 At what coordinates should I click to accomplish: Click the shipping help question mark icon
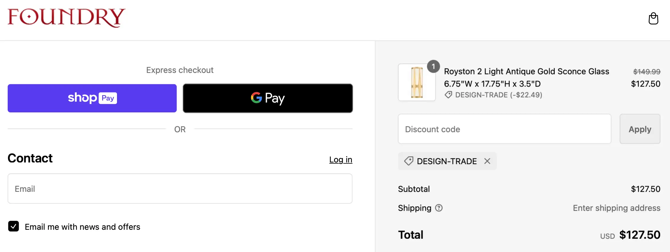pos(439,208)
